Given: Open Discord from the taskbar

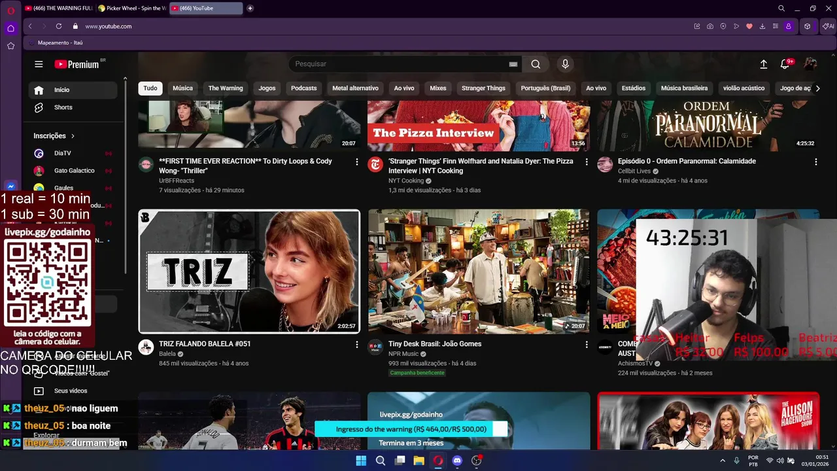Looking at the screenshot, I should point(457,461).
